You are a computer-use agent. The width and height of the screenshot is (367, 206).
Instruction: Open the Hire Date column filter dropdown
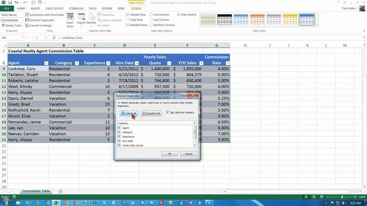(137, 63)
